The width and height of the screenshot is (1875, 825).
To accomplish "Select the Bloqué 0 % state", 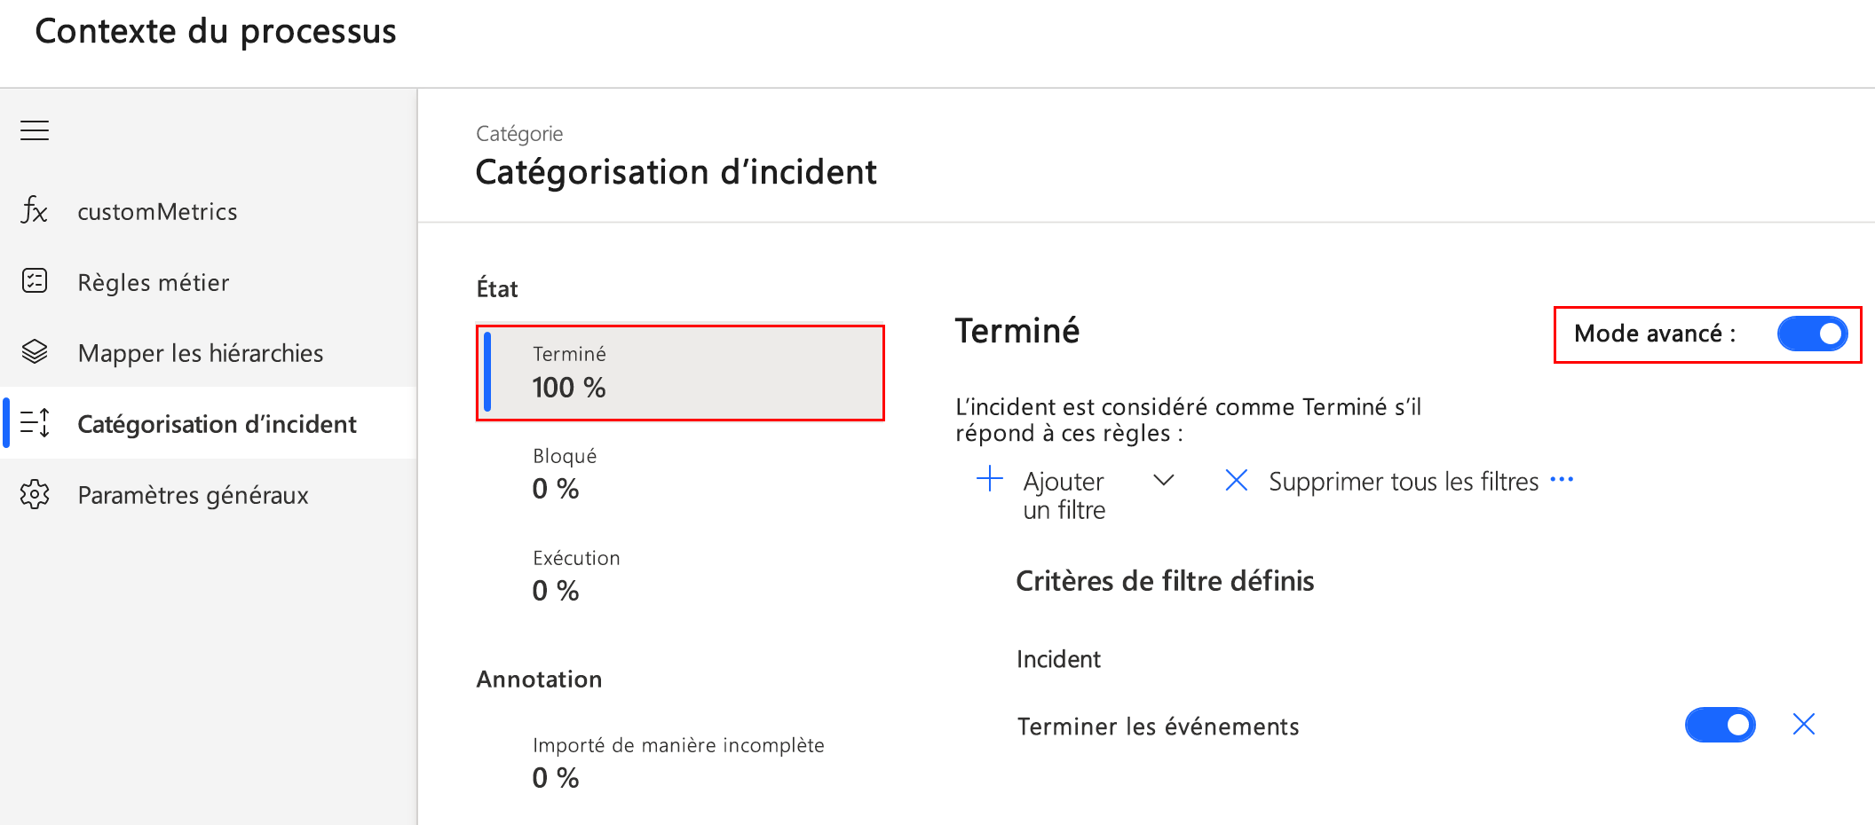I will (681, 474).
